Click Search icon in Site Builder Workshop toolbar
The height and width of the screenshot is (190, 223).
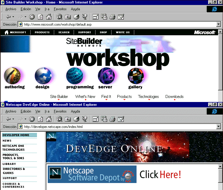59,17
